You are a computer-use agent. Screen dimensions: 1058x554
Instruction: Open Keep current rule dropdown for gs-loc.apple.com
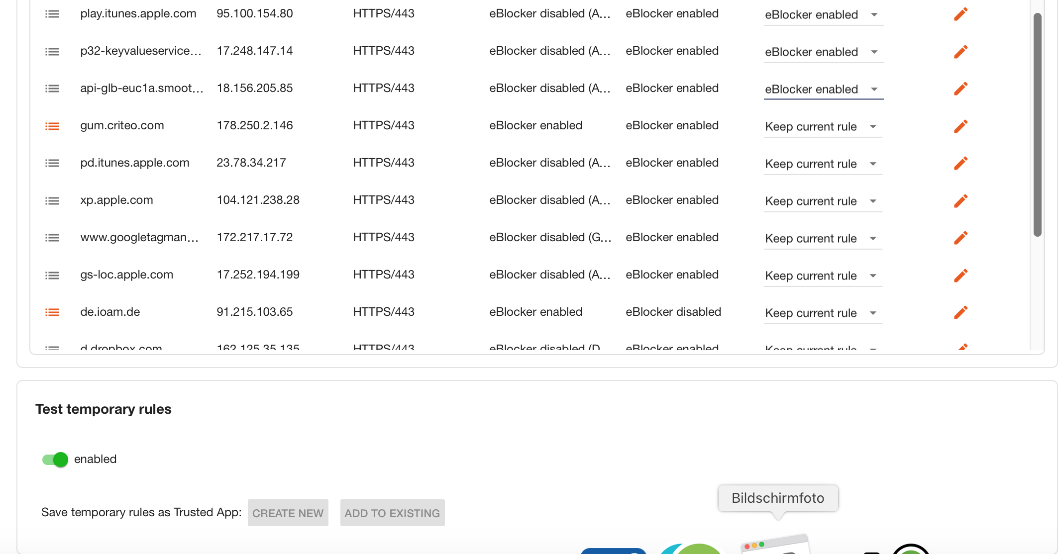(823, 276)
